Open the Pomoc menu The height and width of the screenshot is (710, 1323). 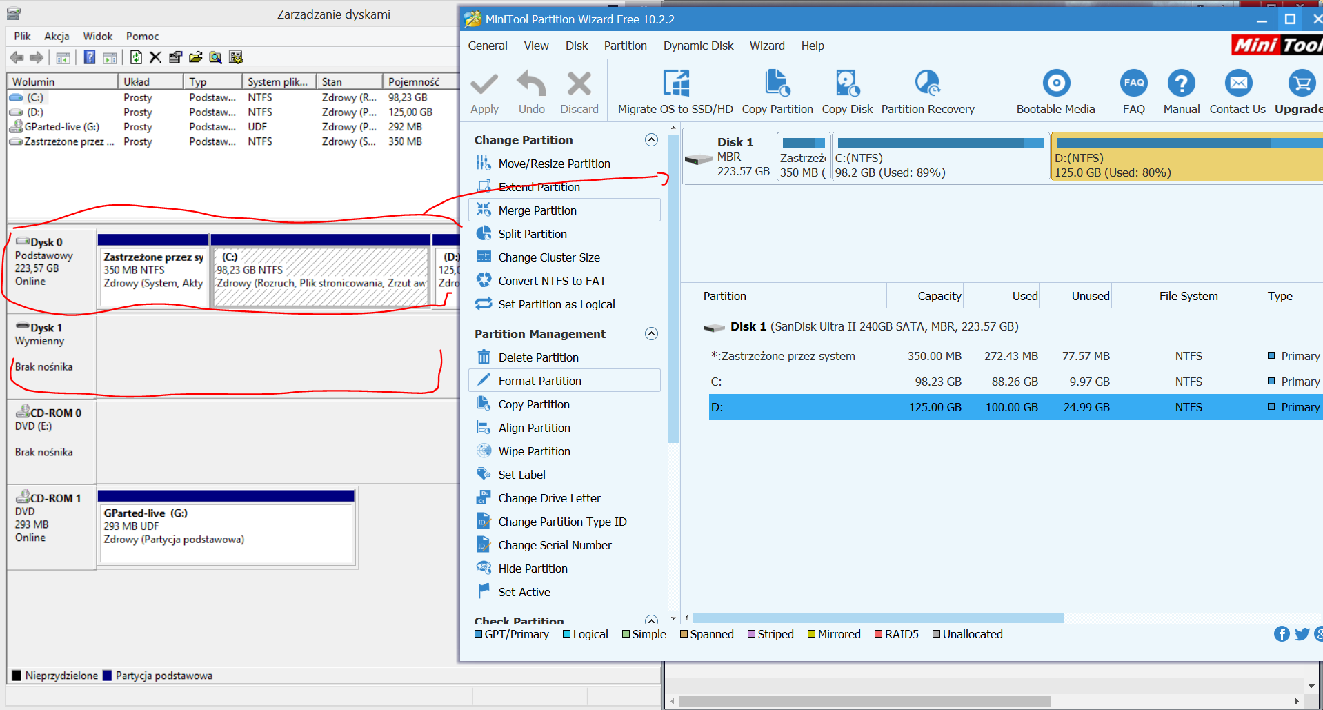click(x=142, y=36)
